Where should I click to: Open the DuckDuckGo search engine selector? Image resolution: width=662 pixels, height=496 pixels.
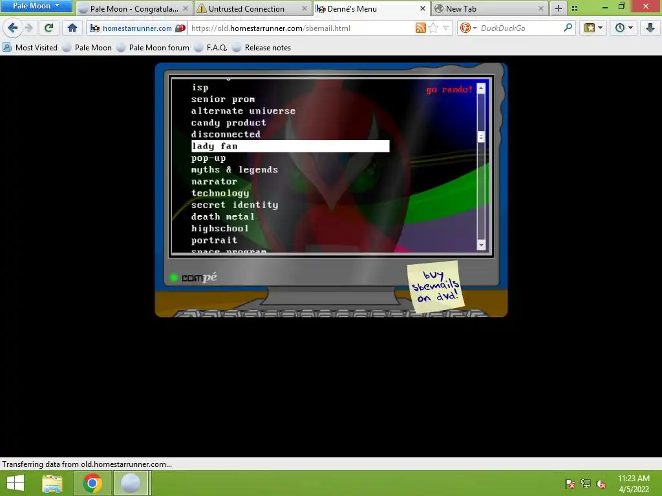pos(468,28)
